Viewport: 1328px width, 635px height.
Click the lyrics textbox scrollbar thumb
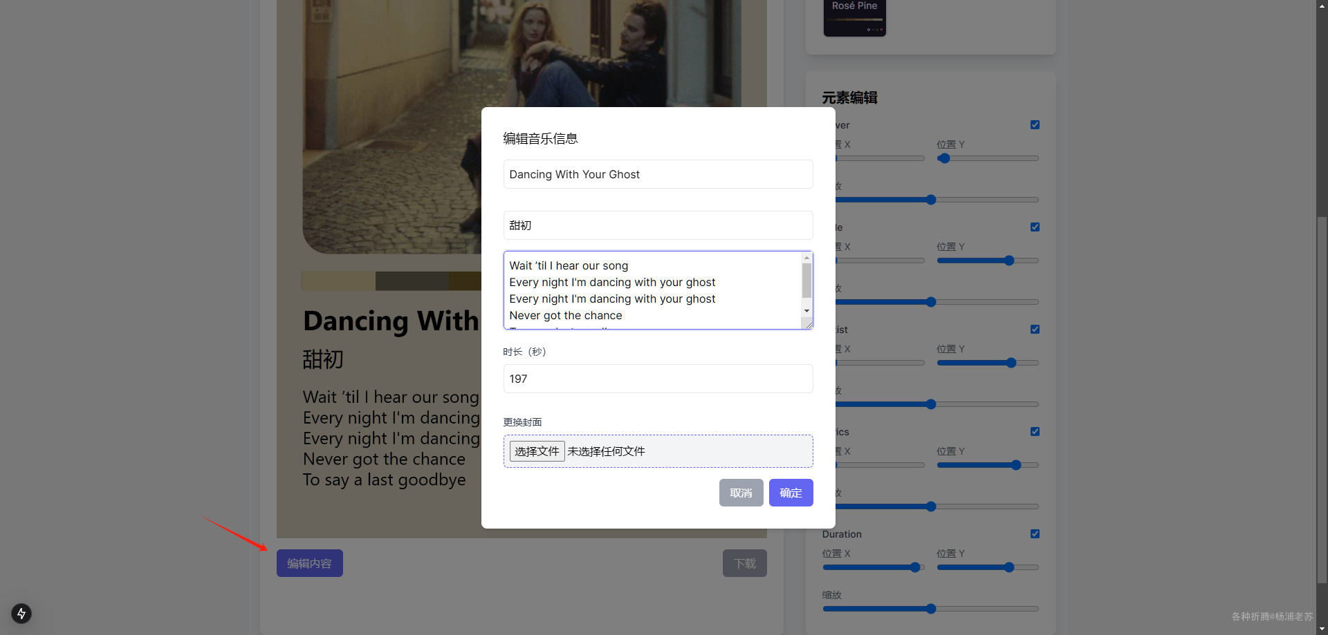coord(806,281)
